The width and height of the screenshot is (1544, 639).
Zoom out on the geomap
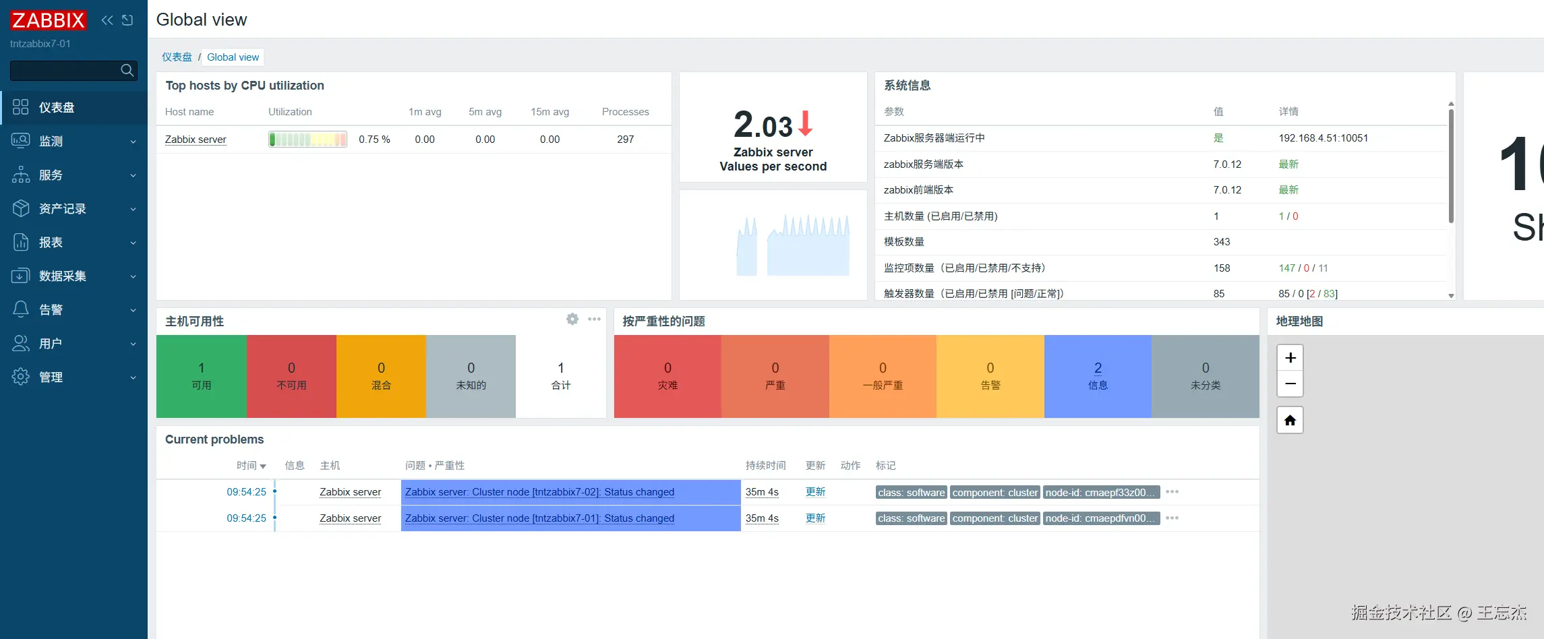tap(1290, 384)
